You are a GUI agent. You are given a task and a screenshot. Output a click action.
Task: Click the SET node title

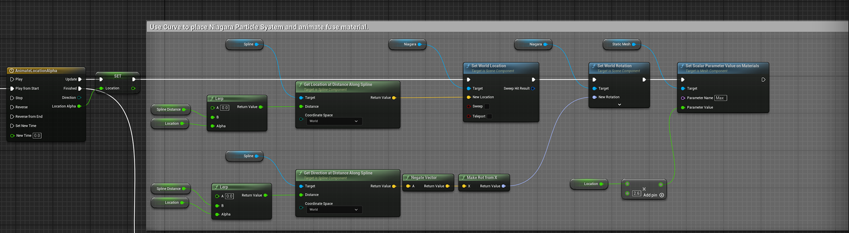pos(118,76)
